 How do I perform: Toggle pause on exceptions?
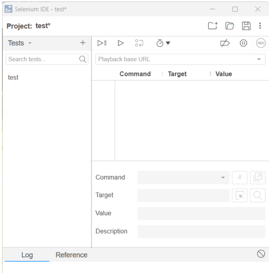[242, 43]
